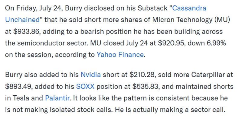The image size is (242, 121).
Task: Visit the Palantir link
Action: point(57,98)
